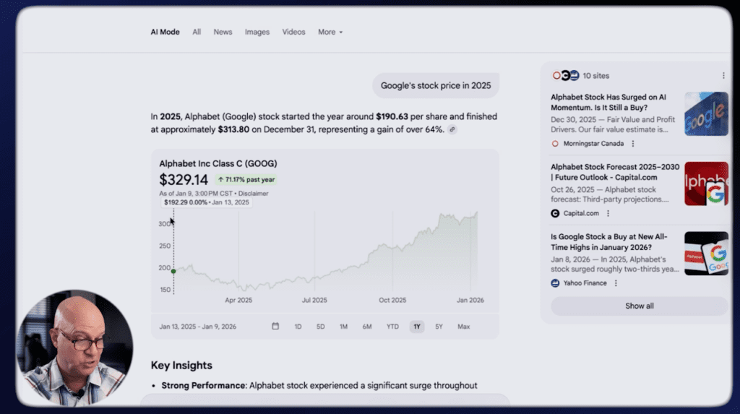Viewport: 740px width, 414px height.
Task: Click the source link icon after 64%
Action: [x=452, y=130]
